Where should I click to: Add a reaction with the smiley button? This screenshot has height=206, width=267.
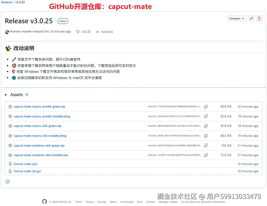8,181
